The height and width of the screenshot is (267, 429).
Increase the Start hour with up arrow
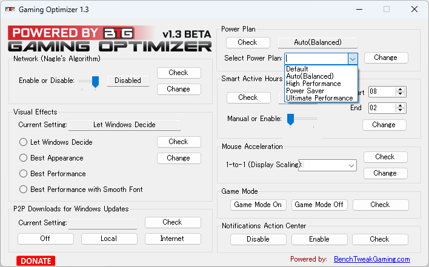401,90
